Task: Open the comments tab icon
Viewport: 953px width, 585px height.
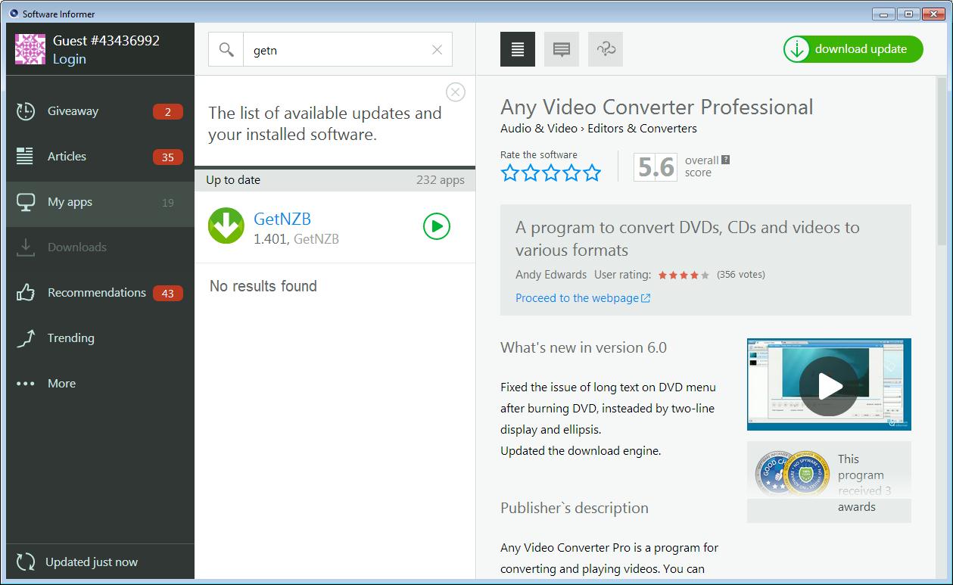Action: (562, 49)
